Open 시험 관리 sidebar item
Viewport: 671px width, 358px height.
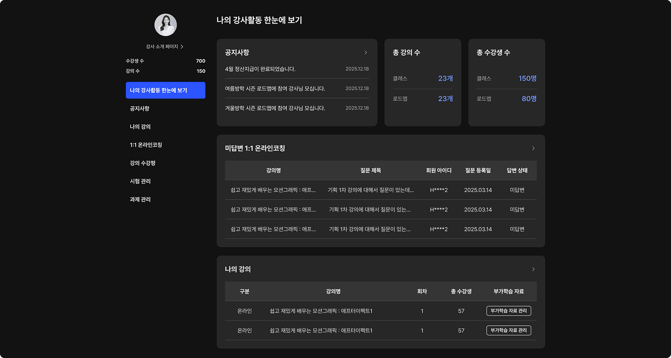point(140,181)
